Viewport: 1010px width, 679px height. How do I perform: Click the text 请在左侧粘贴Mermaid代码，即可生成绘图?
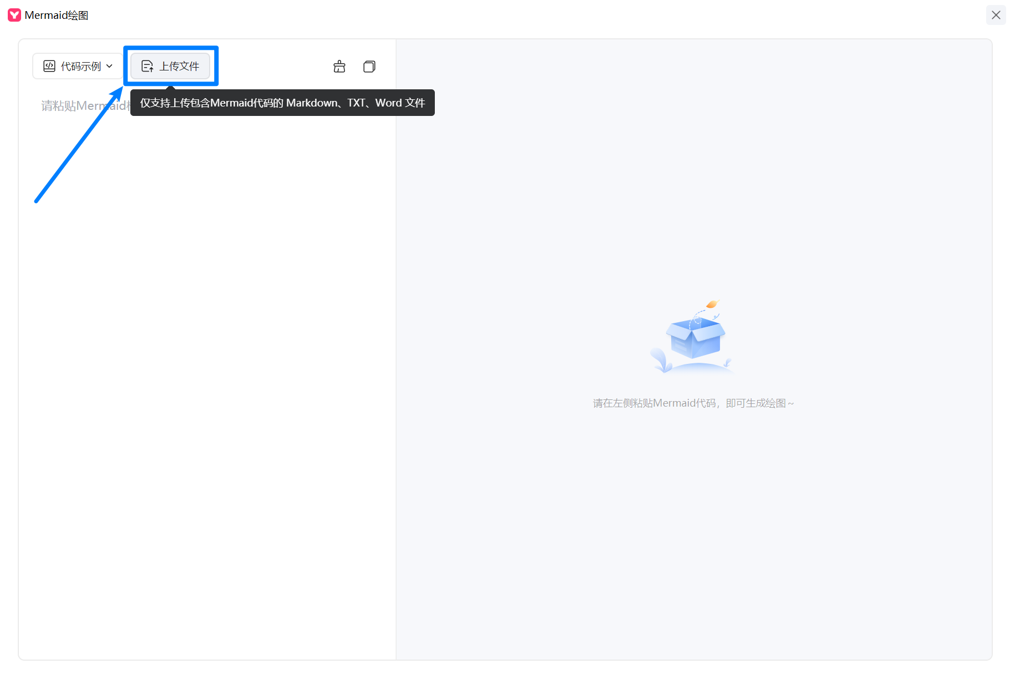(x=693, y=403)
